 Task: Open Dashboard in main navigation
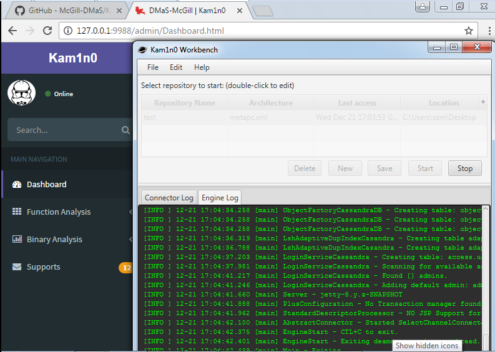pos(67,184)
